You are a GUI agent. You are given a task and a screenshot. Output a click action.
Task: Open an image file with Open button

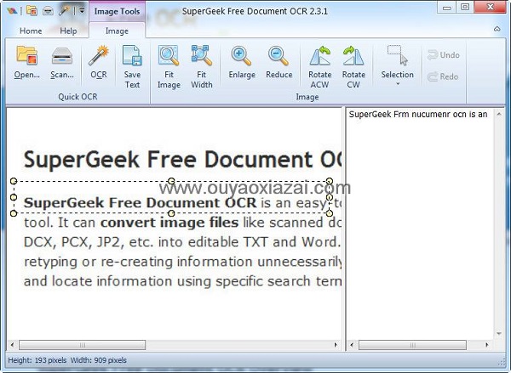tap(26, 63)
